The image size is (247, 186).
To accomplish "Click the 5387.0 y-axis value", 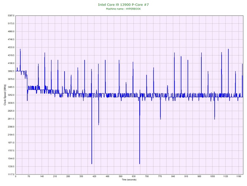I will pyautogui.click(x=11, y=16).
